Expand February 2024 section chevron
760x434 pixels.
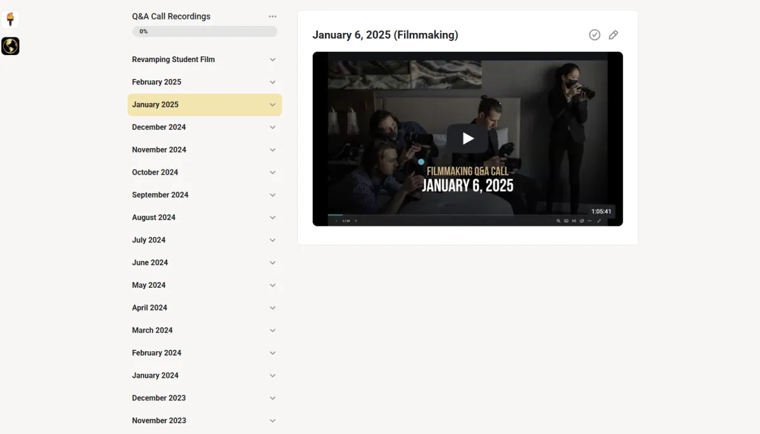coord(272,353)
